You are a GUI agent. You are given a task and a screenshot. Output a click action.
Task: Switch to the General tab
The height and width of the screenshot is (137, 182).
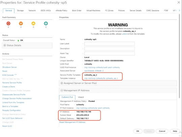[8, 10]
